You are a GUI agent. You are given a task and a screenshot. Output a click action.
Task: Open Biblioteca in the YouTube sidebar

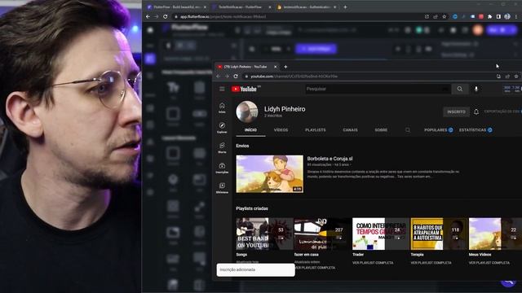(x=222, y=188)
